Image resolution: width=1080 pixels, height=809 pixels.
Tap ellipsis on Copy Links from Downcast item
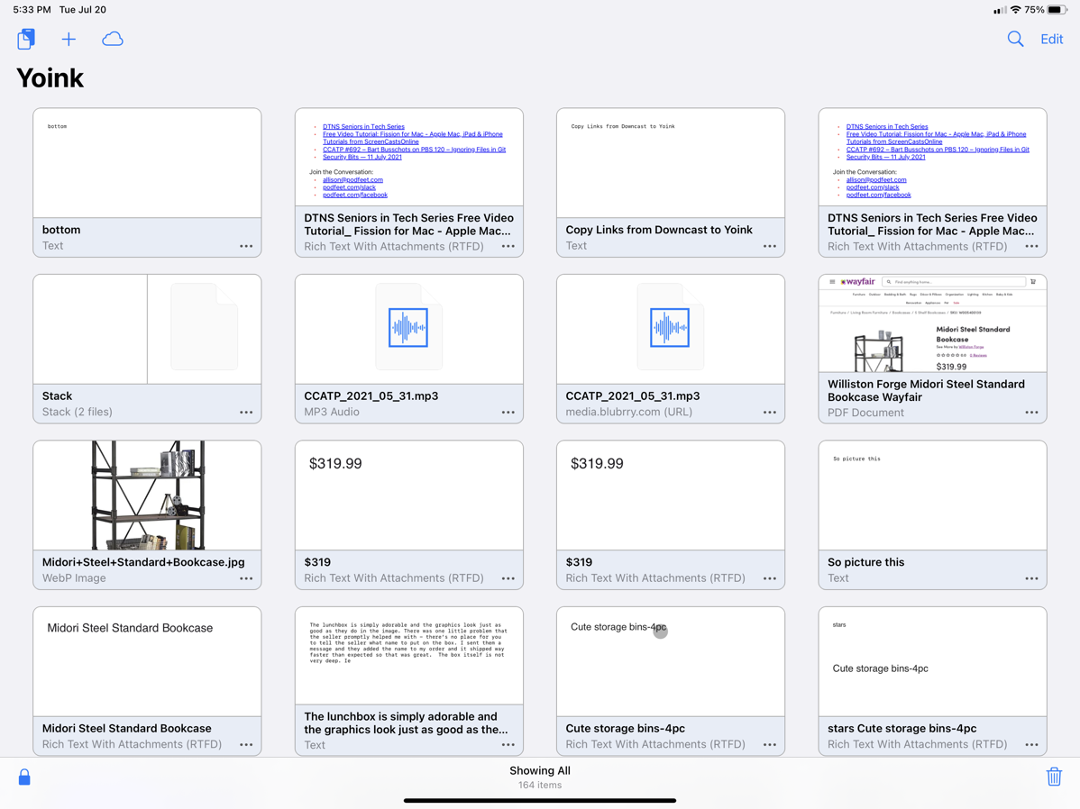770,246
